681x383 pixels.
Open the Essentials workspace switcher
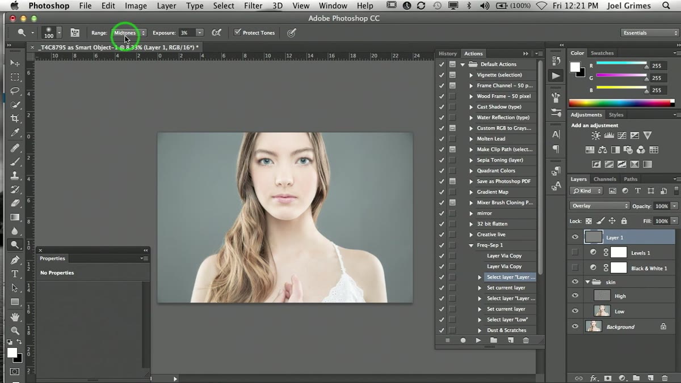tap(649, 33)
